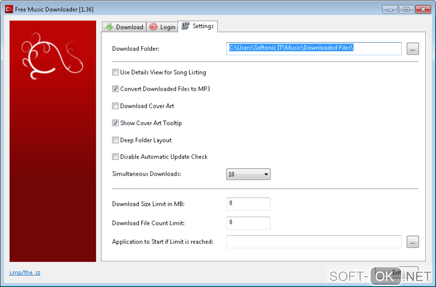The height and width of the screenshot is (287, 436).
Task: Switch to the Login tab
Action: click(162, 27)
